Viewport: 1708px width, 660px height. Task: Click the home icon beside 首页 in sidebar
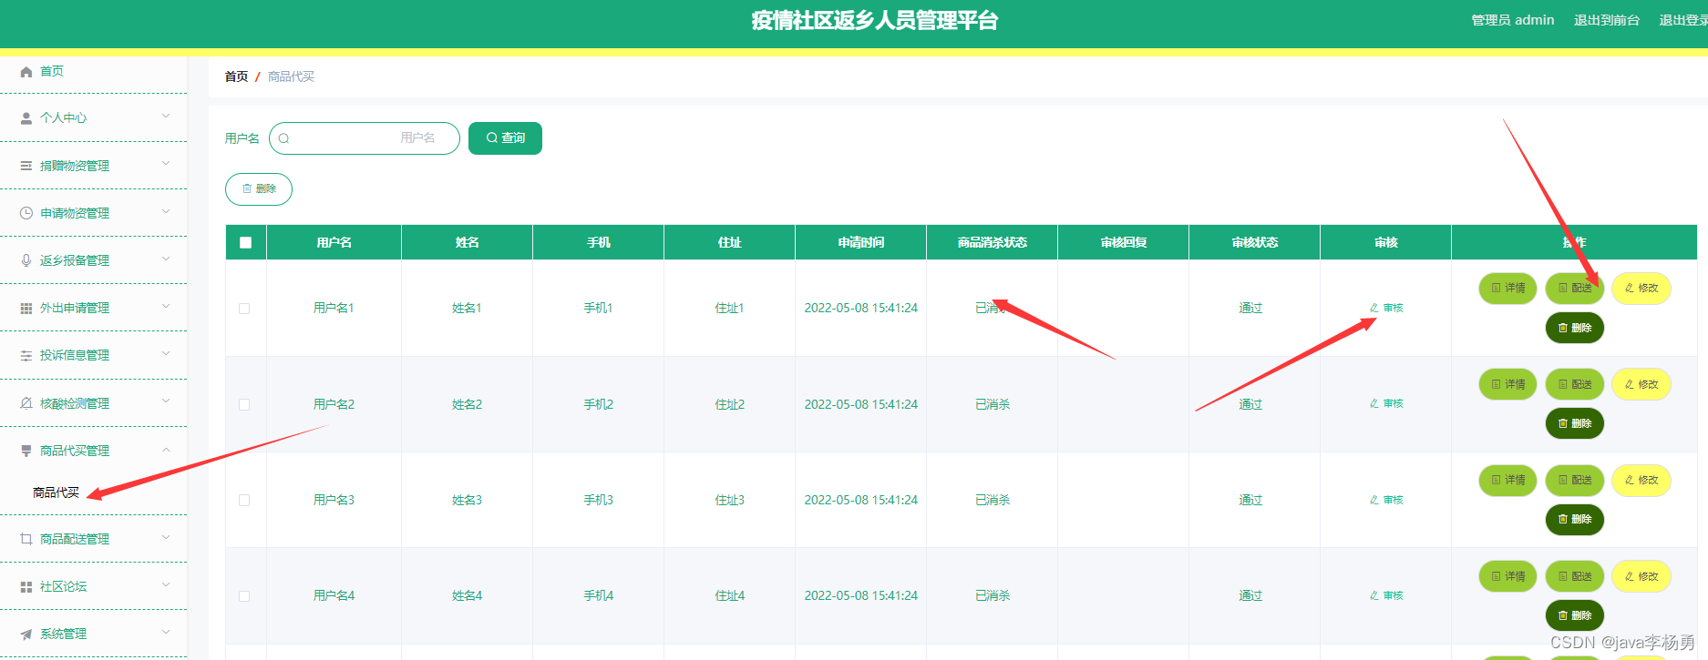[x=26, y=71]
